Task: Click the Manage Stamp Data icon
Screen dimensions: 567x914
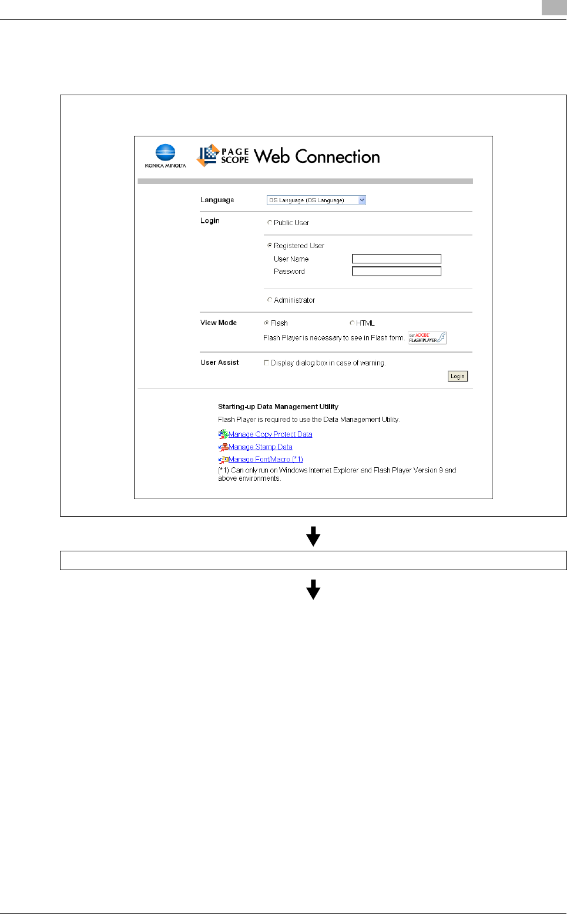Action: 223,447
